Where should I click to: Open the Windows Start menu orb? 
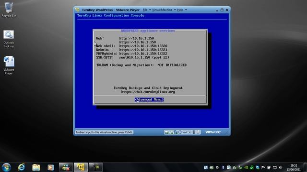tap(6, 167)
